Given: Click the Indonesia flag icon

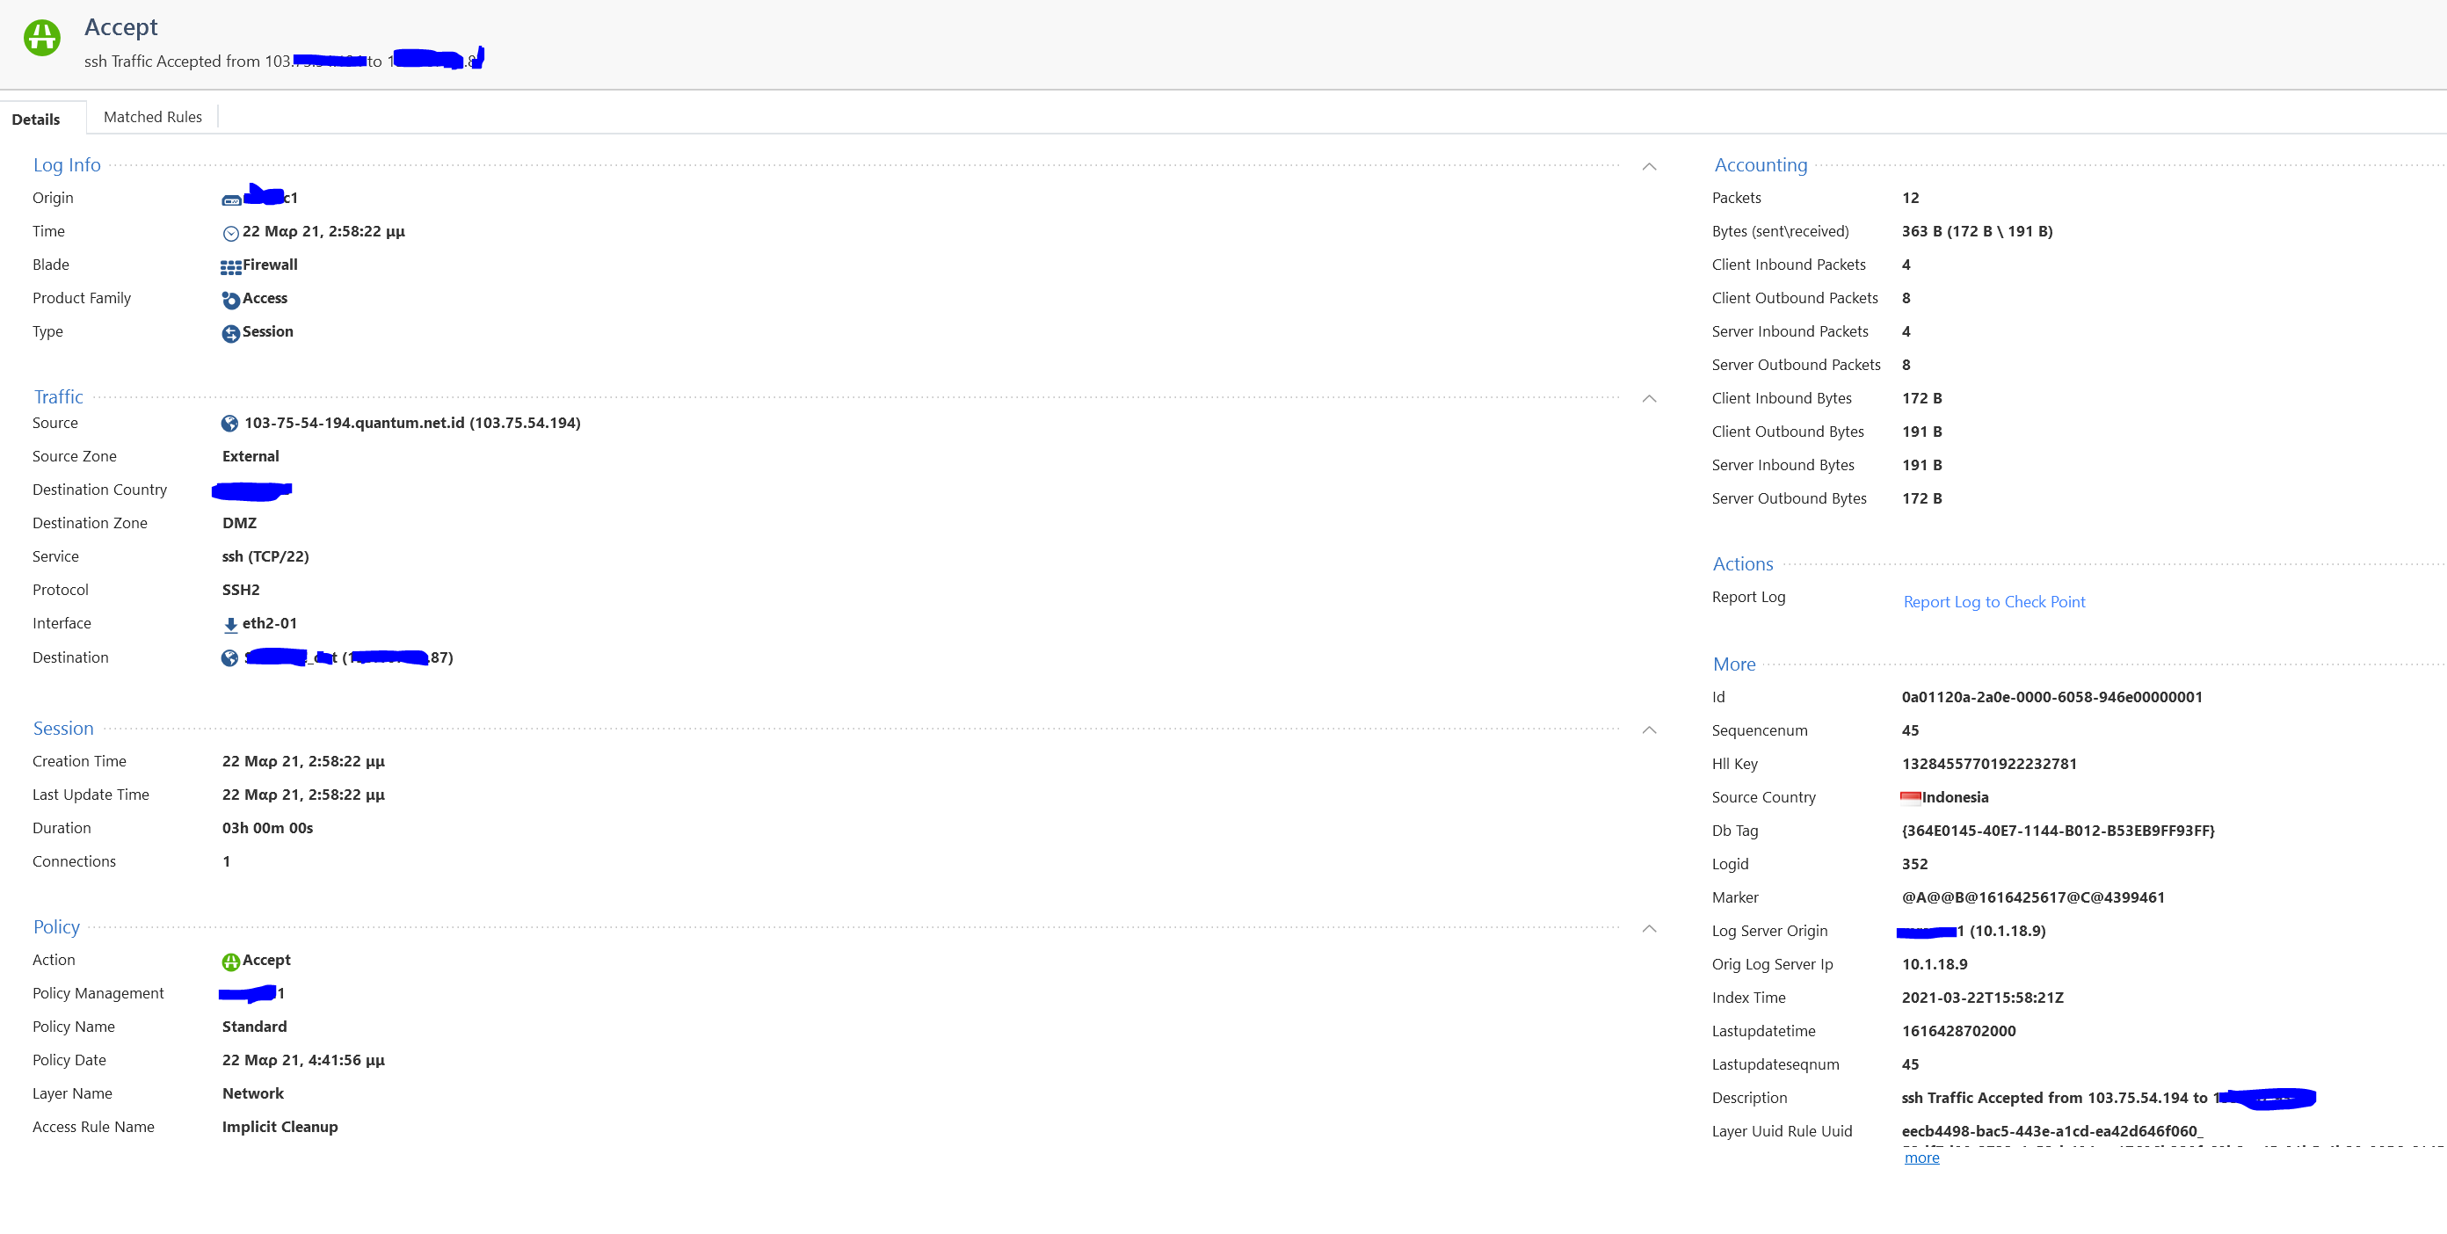Looking at the screenshot, I should point(1909,797).
